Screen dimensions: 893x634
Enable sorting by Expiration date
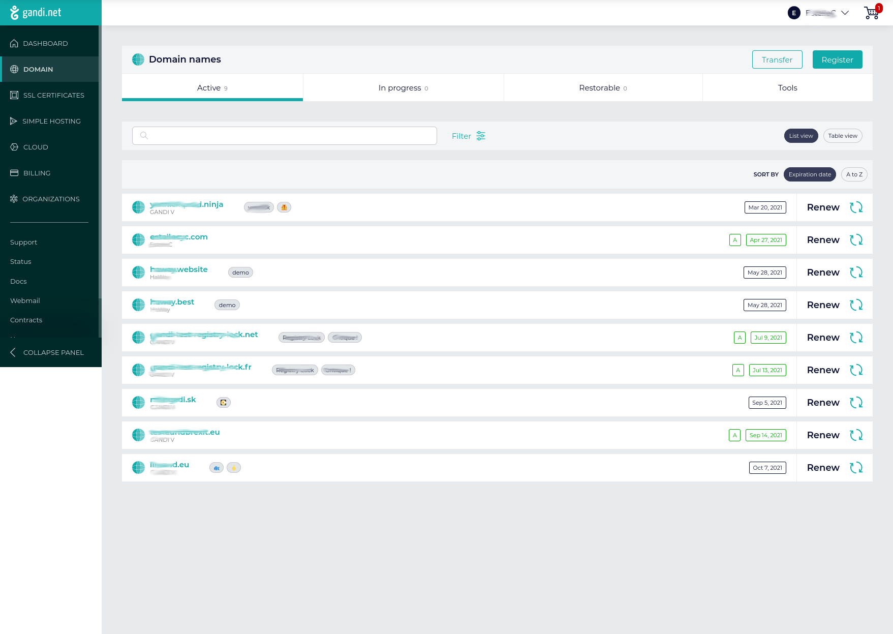(809, 174)
